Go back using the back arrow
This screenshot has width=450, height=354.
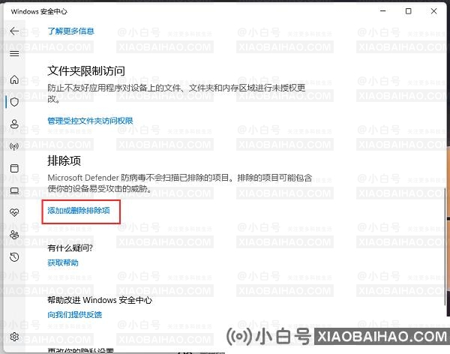(14, 31)
